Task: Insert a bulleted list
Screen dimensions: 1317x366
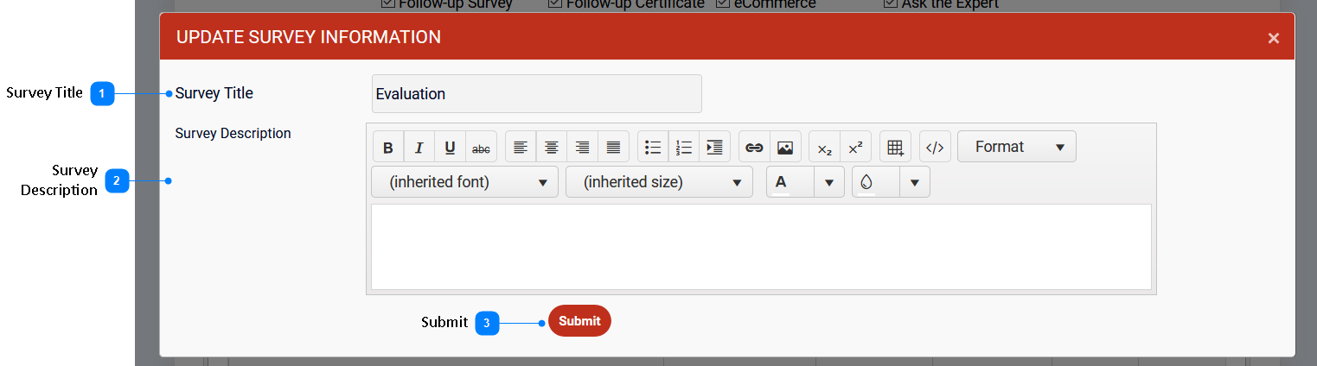Action: pos(653,148)
